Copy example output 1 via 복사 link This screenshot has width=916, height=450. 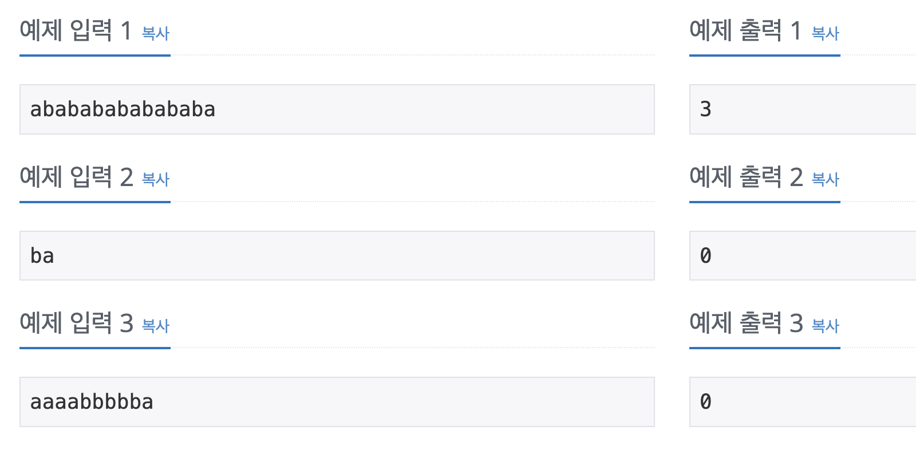click(x=826, y=33)
